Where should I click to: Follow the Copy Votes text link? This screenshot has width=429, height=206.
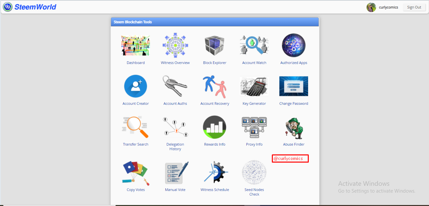coord(136,190)
